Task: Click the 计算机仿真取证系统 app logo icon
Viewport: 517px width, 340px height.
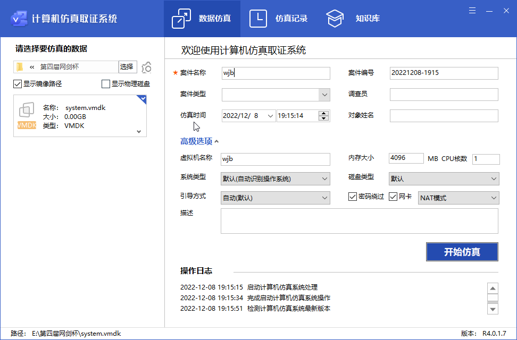Action: 19,19
